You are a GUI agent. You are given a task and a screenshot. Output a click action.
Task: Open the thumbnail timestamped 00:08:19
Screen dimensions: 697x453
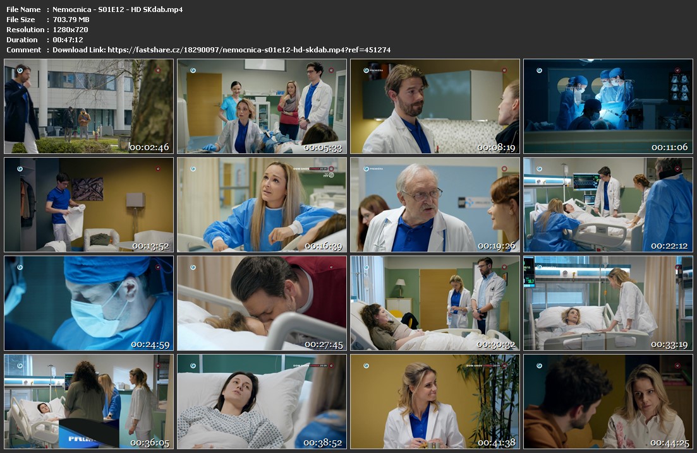(x=435, y=106)
